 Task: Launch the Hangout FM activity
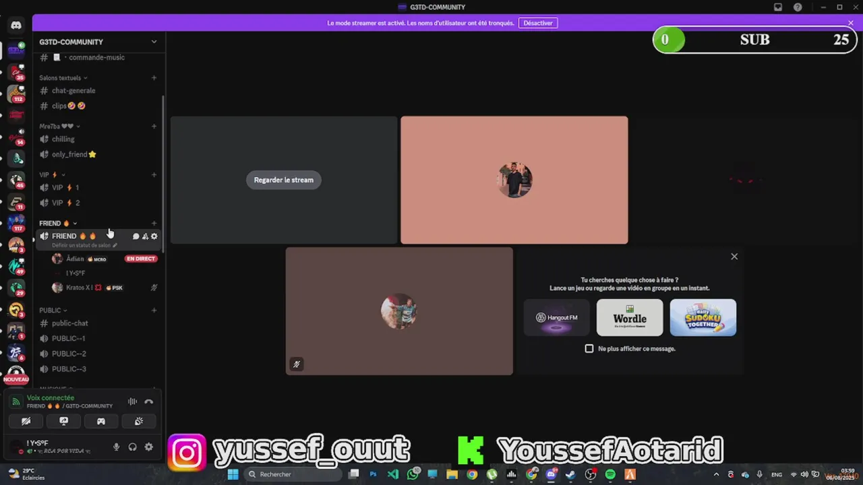[557, 317]
